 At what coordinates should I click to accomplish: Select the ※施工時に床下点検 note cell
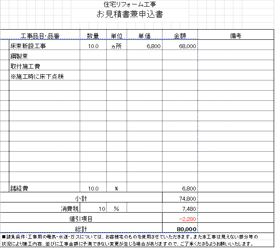point(38,76)
